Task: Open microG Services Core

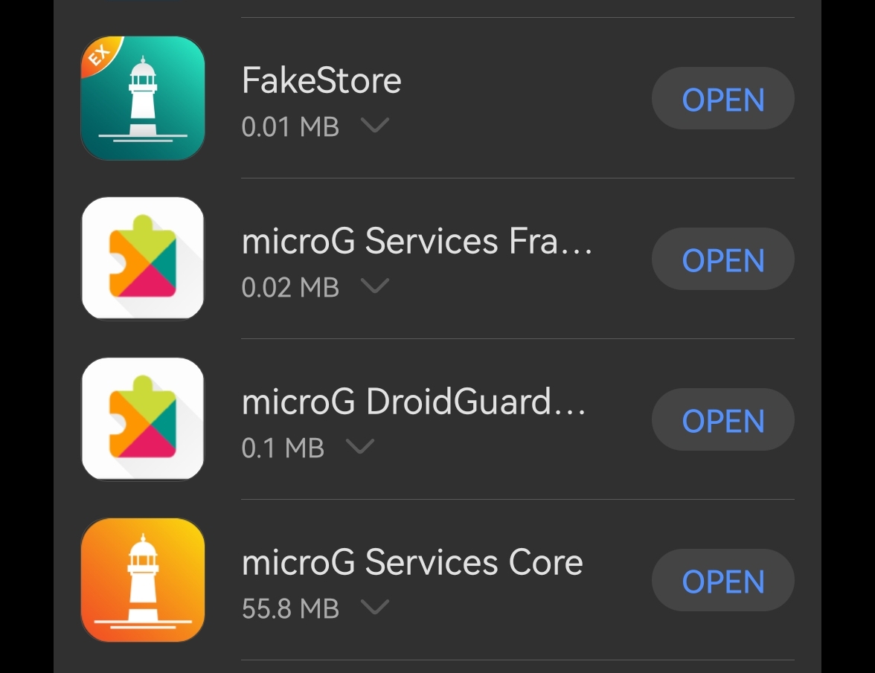Action: 722,580
